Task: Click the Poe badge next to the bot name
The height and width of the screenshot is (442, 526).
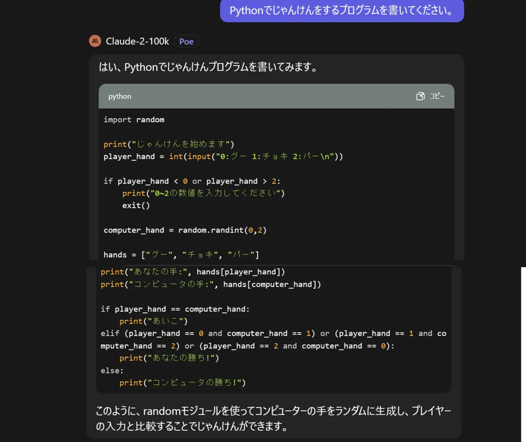Action: [186, 41]
